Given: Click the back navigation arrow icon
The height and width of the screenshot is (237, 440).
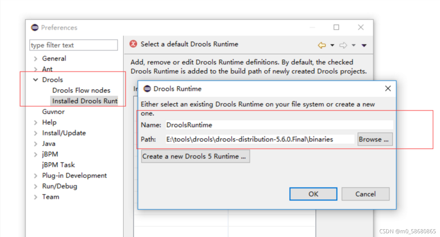Looking at the screenshot, I should (322, 45).
